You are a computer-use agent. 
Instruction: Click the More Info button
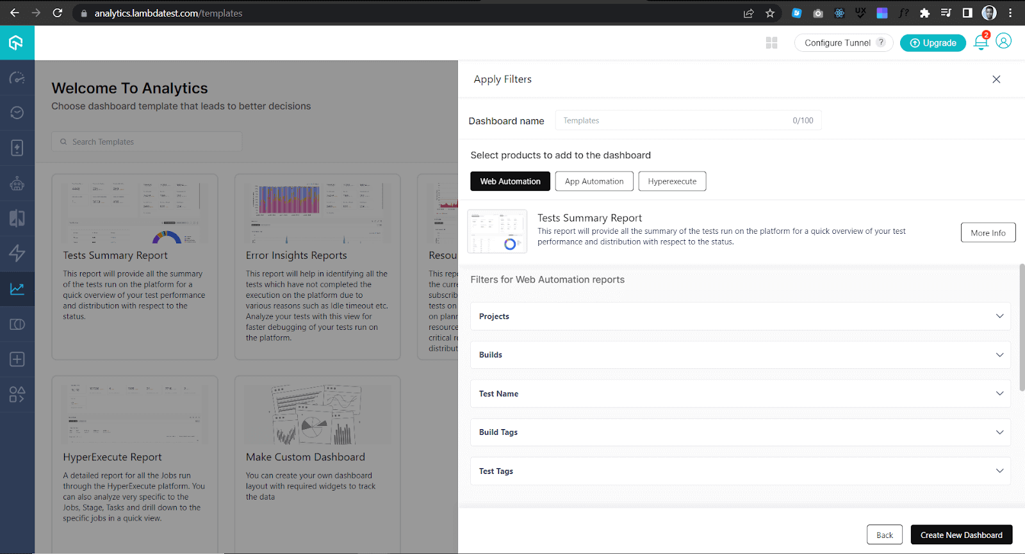[988, 232]
